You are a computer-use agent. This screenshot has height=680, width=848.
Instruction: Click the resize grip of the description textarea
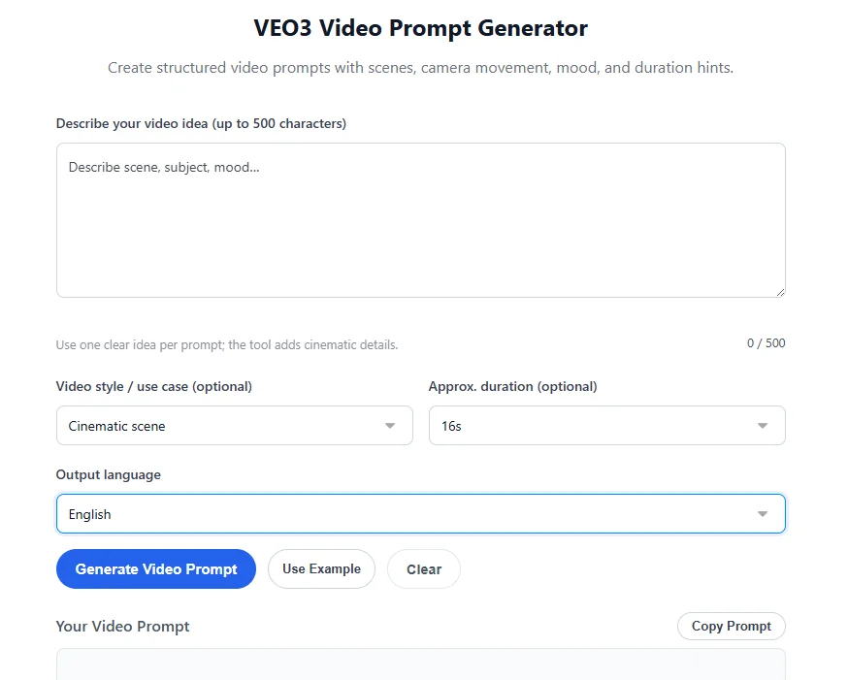point(780,290)
